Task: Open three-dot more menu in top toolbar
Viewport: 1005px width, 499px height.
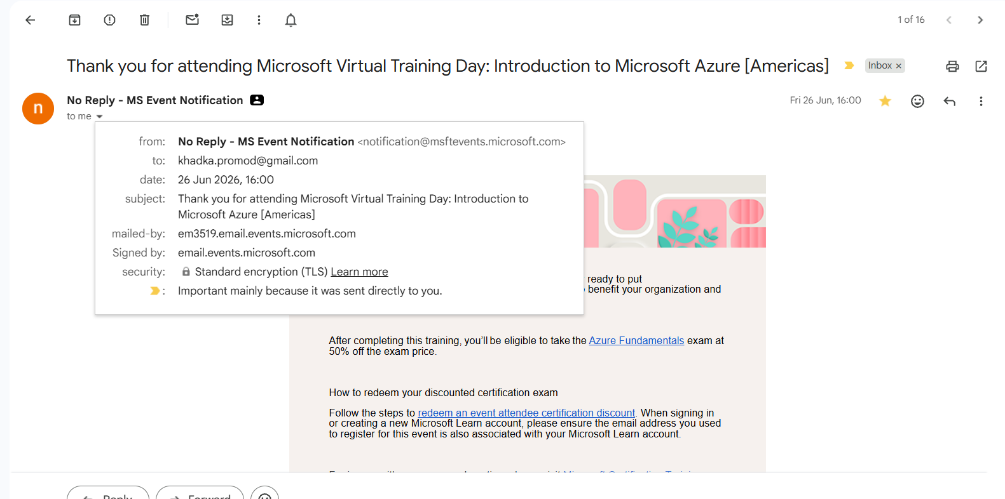Action: [259, 20]
